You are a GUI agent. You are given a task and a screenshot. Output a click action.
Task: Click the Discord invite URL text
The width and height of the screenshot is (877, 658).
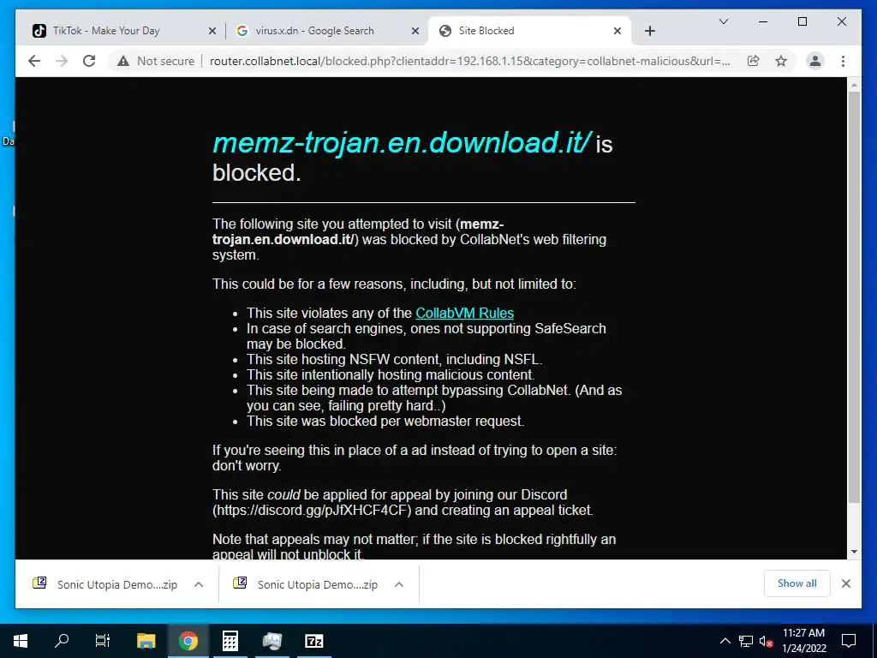point(312,511)
